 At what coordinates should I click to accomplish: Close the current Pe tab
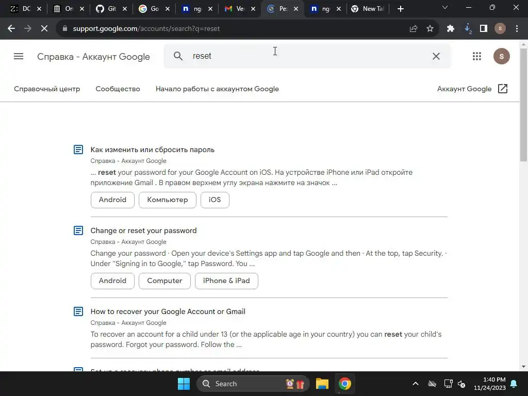[295, 9]
